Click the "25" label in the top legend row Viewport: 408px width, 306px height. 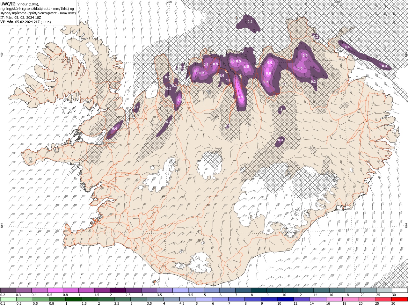(x=378, y=295)
